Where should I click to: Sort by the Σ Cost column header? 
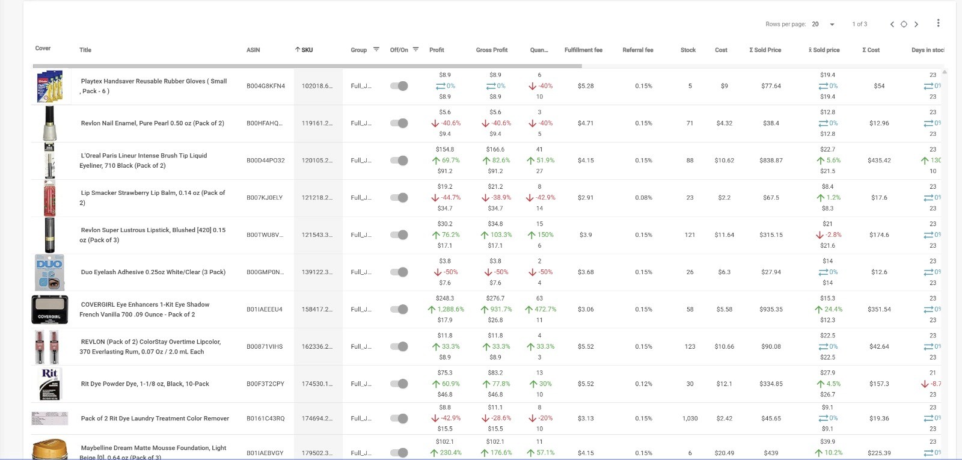pyautogui.click(x=871, y=50)
